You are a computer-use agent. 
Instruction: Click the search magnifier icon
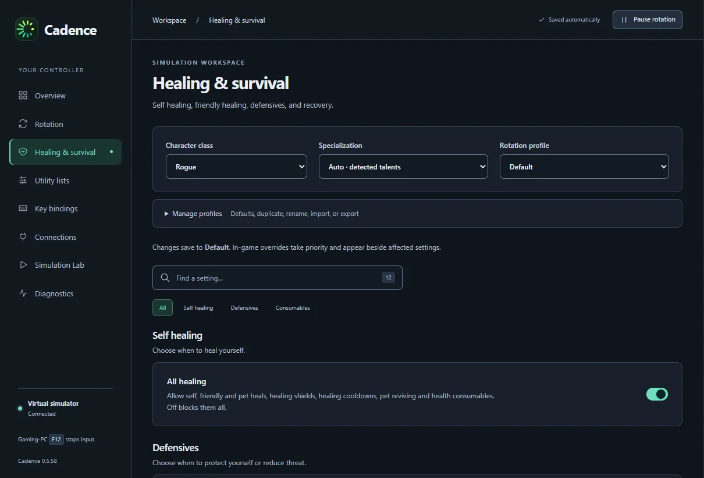coord(166,278)
